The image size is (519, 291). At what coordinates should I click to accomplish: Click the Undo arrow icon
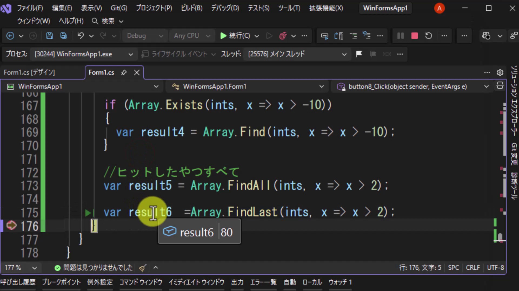(x=81, y=36)
